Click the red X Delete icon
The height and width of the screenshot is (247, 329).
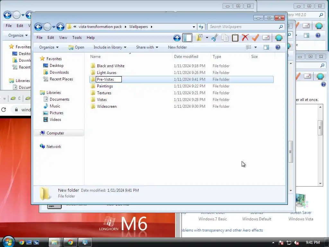click(x=245, y=38)
